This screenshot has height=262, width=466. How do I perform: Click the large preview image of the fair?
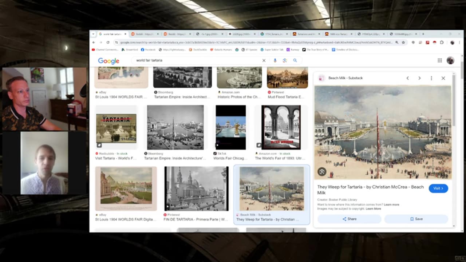(x=383, y=132)
